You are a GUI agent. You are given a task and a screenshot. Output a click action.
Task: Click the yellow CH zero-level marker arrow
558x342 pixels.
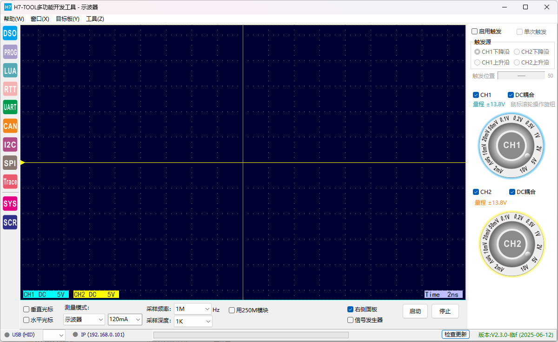coord(23,162)
